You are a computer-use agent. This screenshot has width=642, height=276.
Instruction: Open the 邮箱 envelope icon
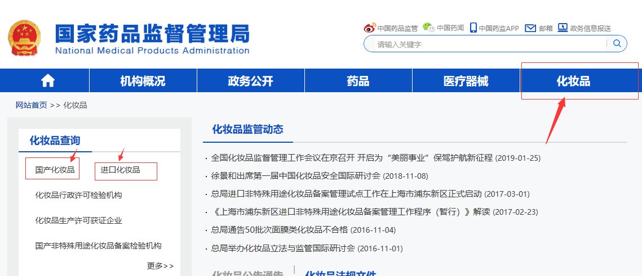click(x=530, y=28)
